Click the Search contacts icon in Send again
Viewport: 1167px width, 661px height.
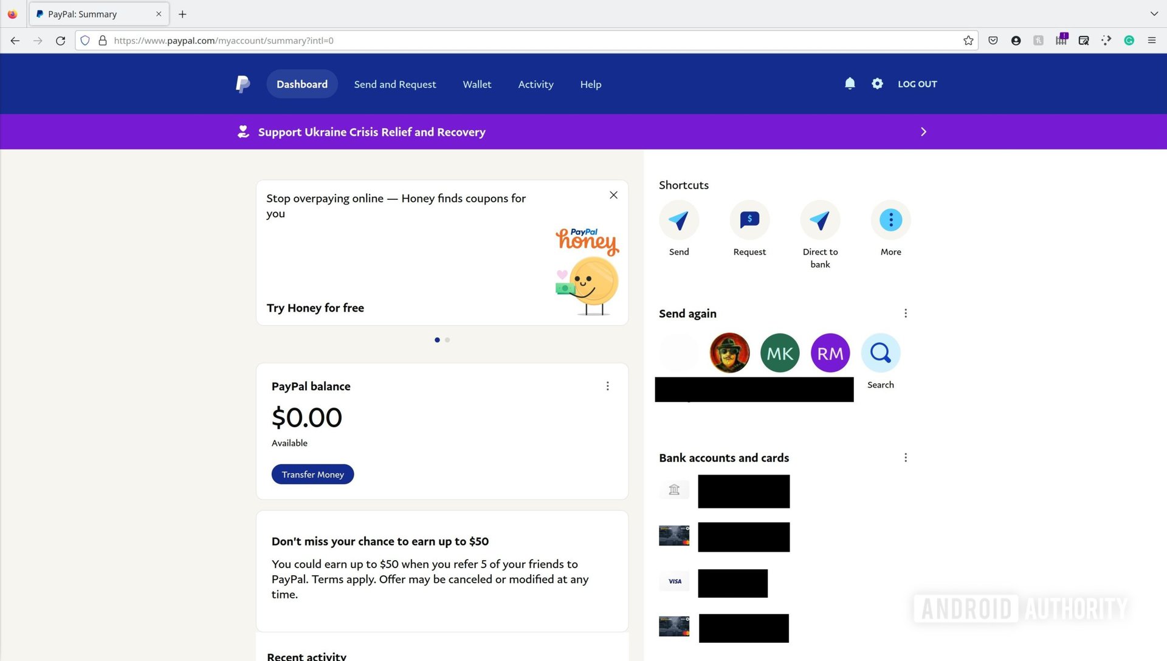881,352
